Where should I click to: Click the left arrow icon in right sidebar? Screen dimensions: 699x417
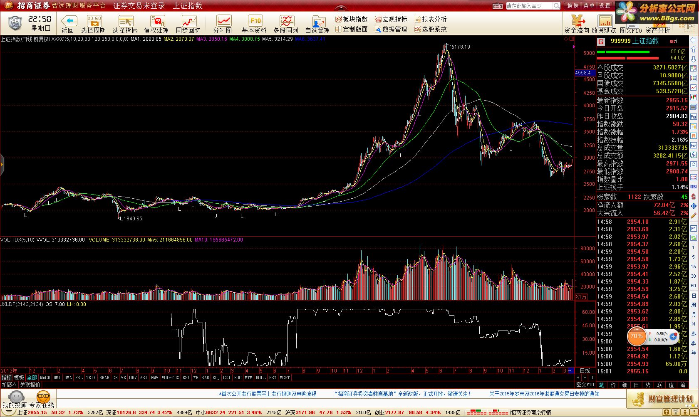click(x=694, y=40)
